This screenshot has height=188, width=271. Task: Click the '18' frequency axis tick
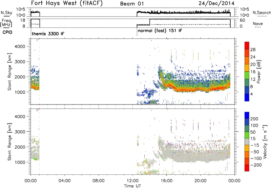click(x=23, y=20)
